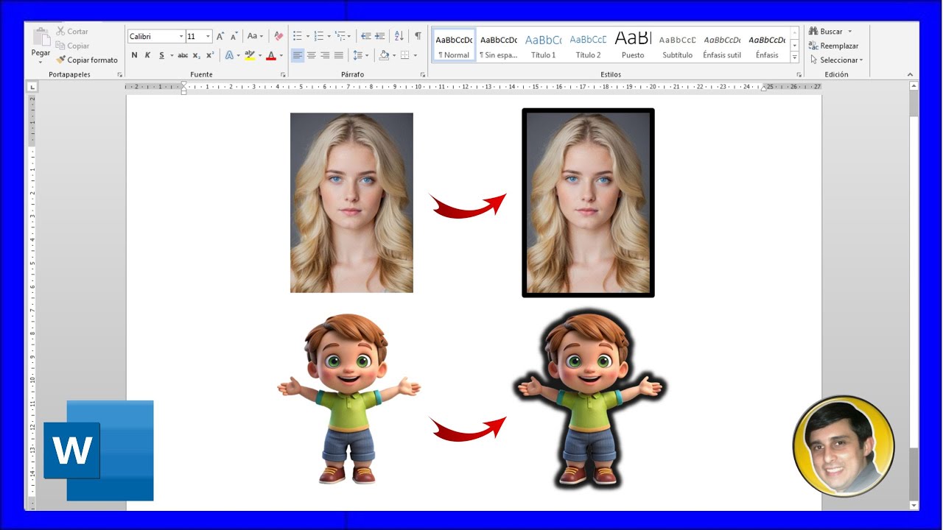943x530 pixels.
Task: Apply the Subtítulo style
Action: [x=677, y=46]
